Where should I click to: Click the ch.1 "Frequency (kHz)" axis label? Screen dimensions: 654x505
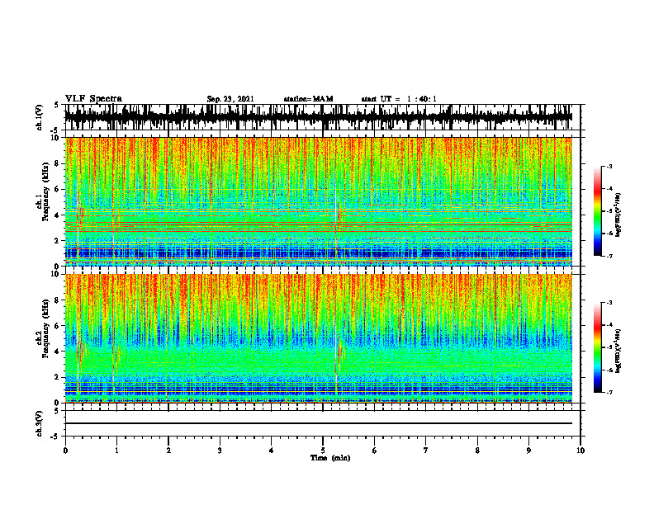point(45,191)
